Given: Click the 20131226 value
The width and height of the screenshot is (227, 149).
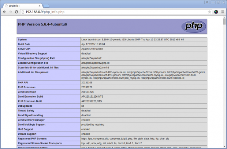Looking at the screenshot, I should click(87, 87).
